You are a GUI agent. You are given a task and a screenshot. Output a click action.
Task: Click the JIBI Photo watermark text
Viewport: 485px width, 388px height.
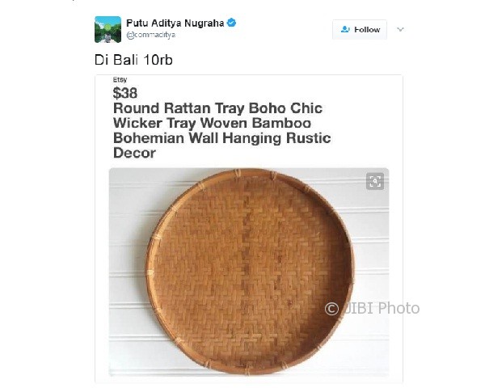coord(382,308)
